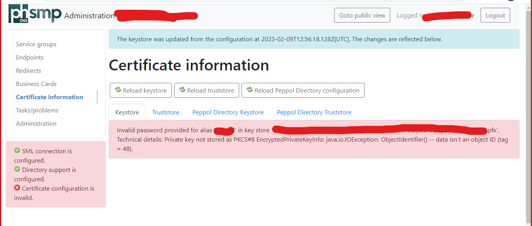Open the Redirects page
The height and width of the screenshot is (226, 532).
[x=28, y=70]
